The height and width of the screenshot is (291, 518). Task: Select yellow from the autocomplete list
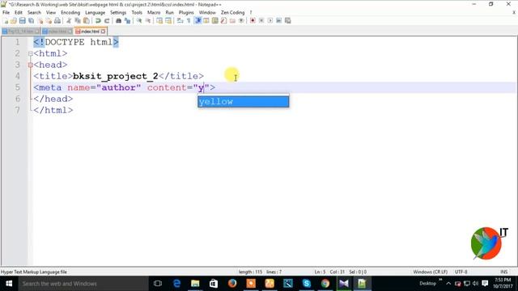243,102
